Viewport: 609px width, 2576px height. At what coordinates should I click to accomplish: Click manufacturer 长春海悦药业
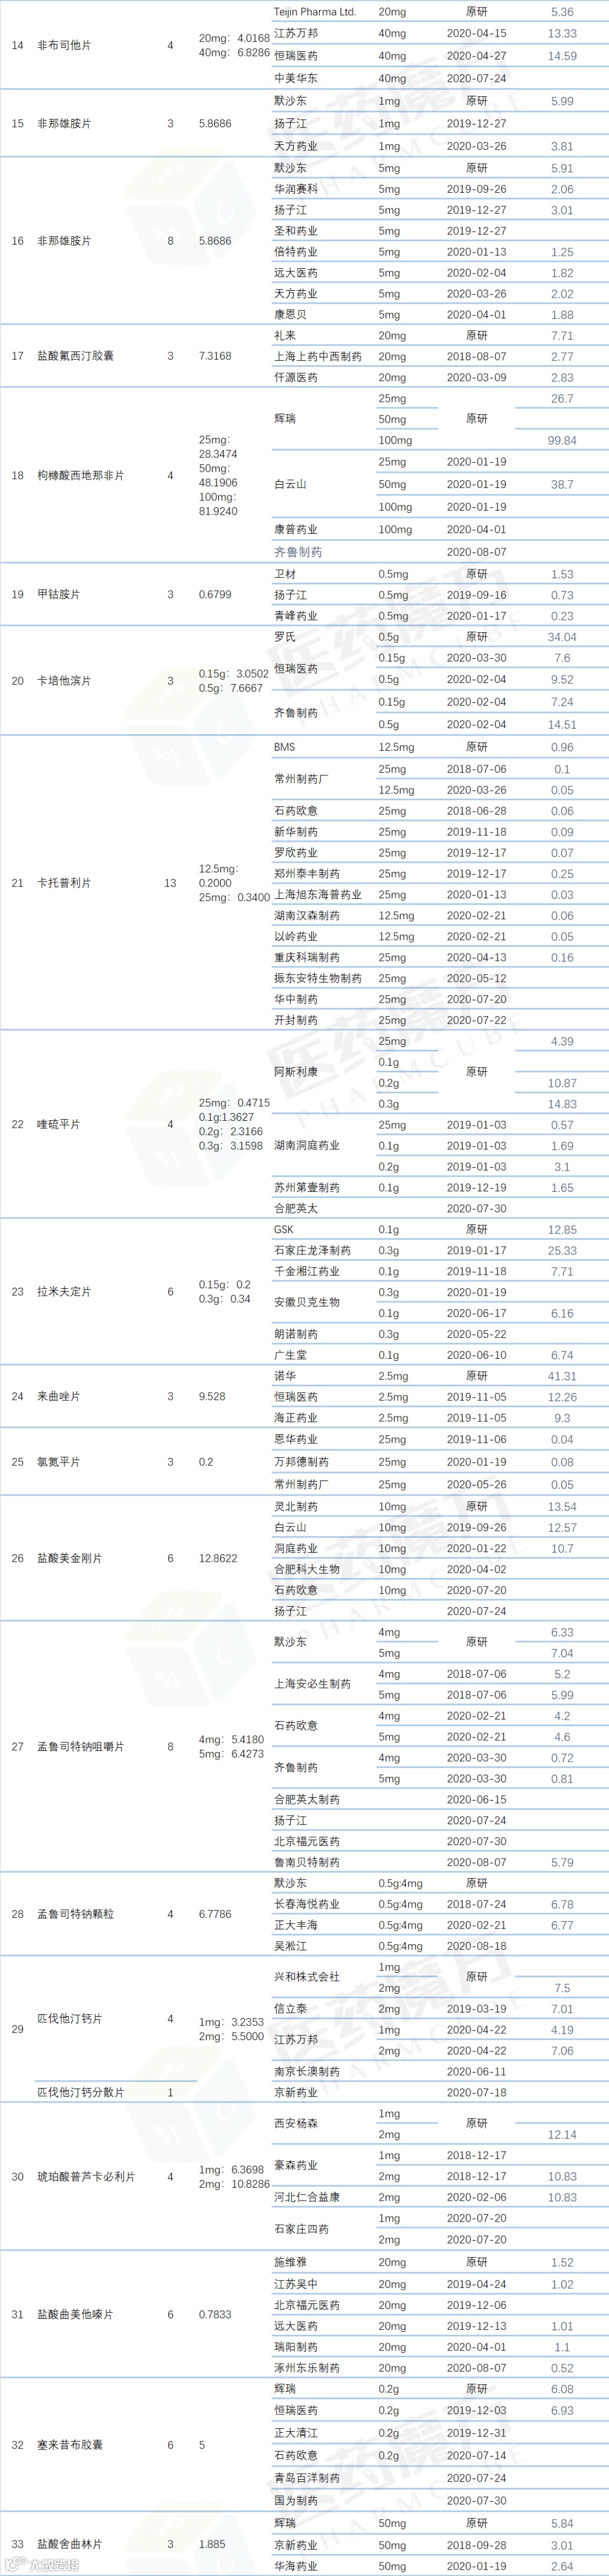coord(307,1905)
